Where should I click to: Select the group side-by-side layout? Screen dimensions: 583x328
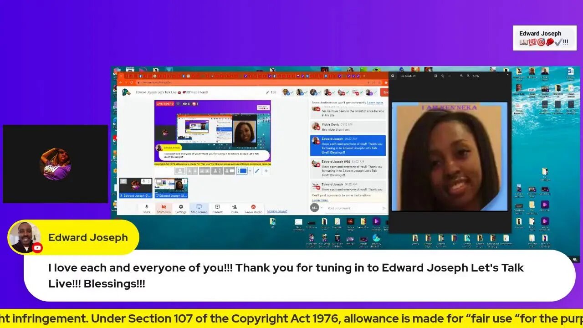click(x=205, y=171)
